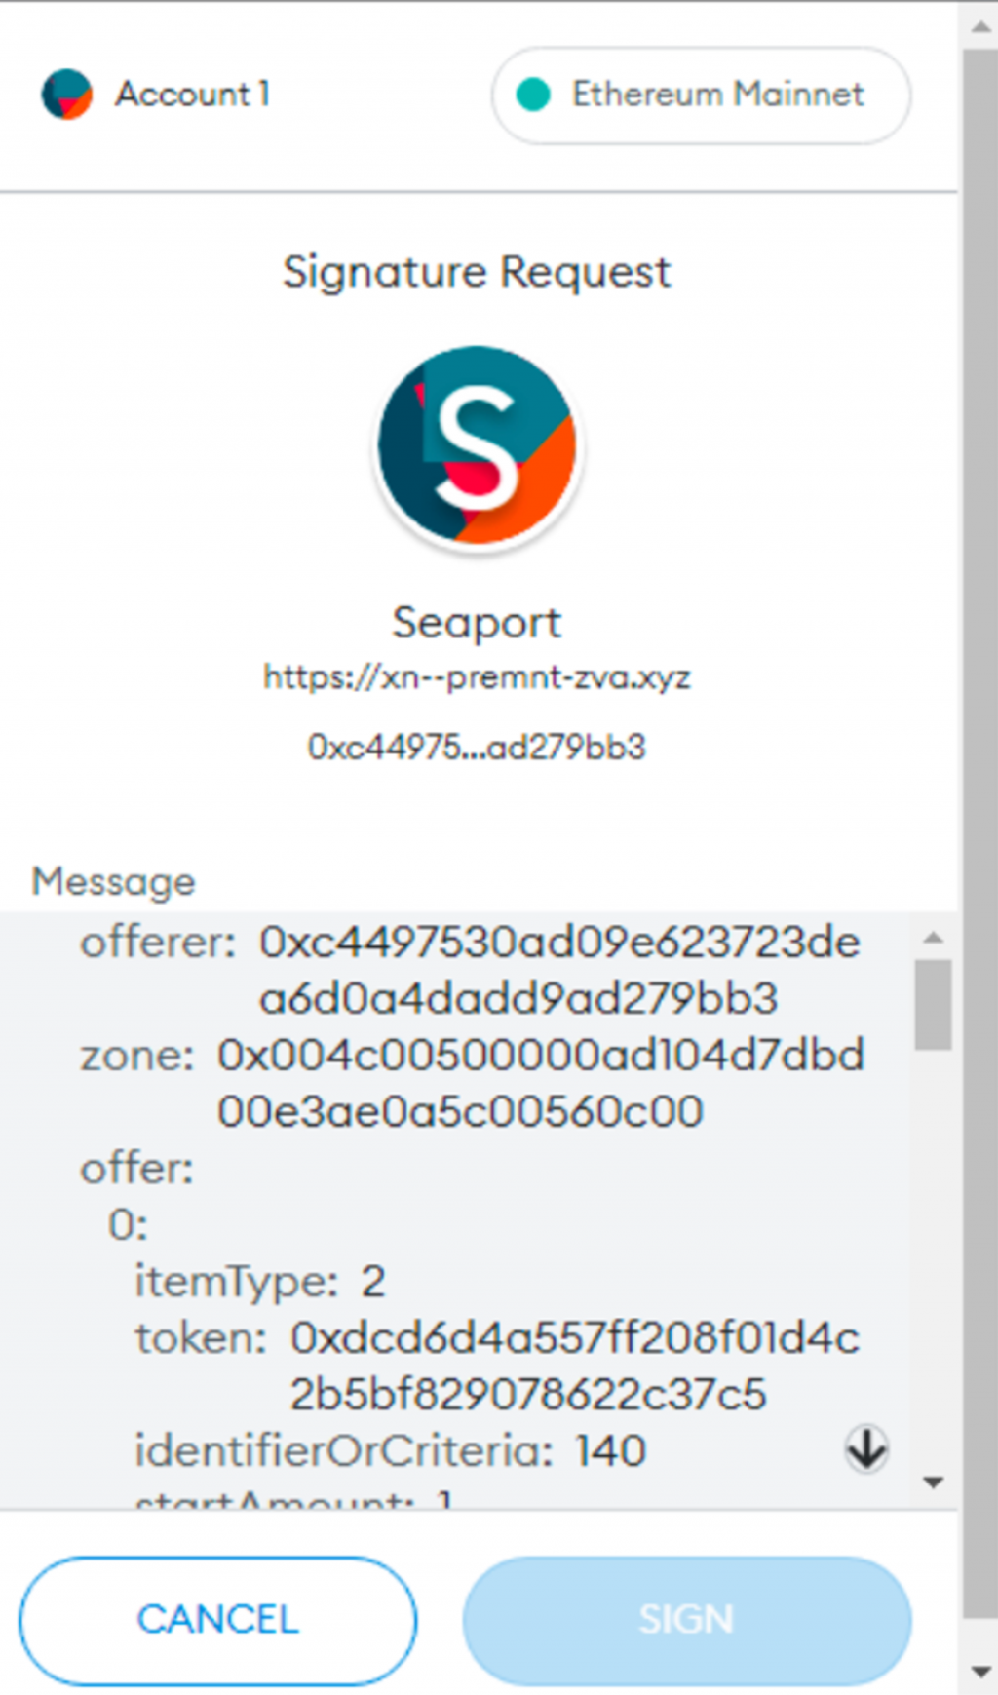Click the identifierOrCriteria value 140
Viewport: 998px width, 1695px height.
pyautogui.click(x=611, y=1450)
